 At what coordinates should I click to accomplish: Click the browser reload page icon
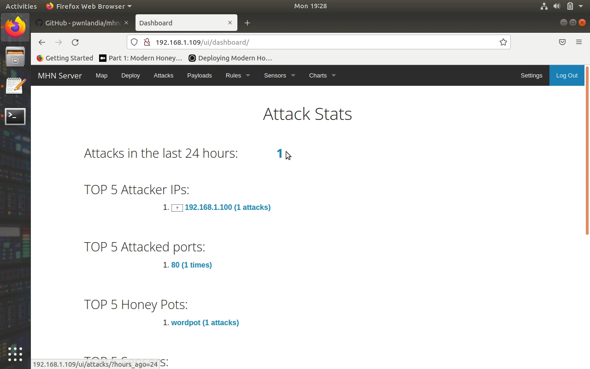[x=75, y=42]
